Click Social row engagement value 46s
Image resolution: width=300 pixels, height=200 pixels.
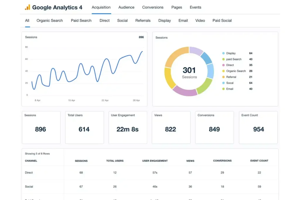(155, 187)
